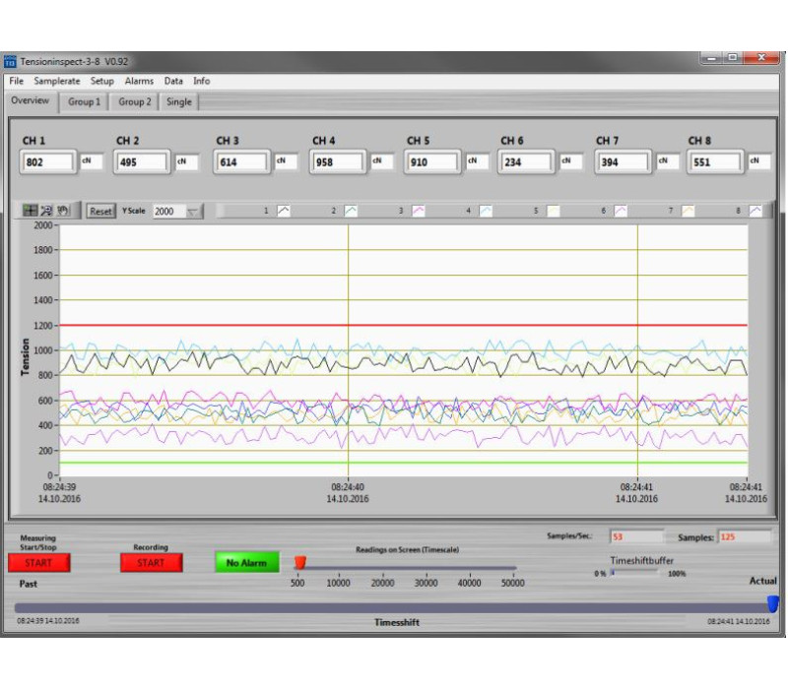788x689 pixels.
Task: Click plot legend icon for channel 8
Action: pos(755,211)
